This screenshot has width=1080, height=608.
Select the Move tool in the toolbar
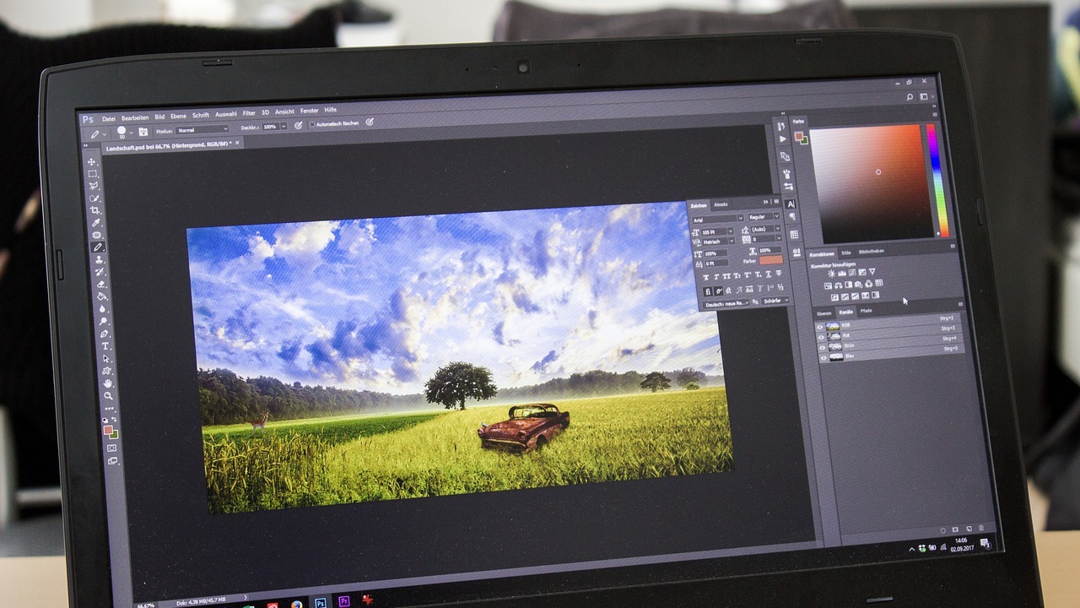(92, 162)
